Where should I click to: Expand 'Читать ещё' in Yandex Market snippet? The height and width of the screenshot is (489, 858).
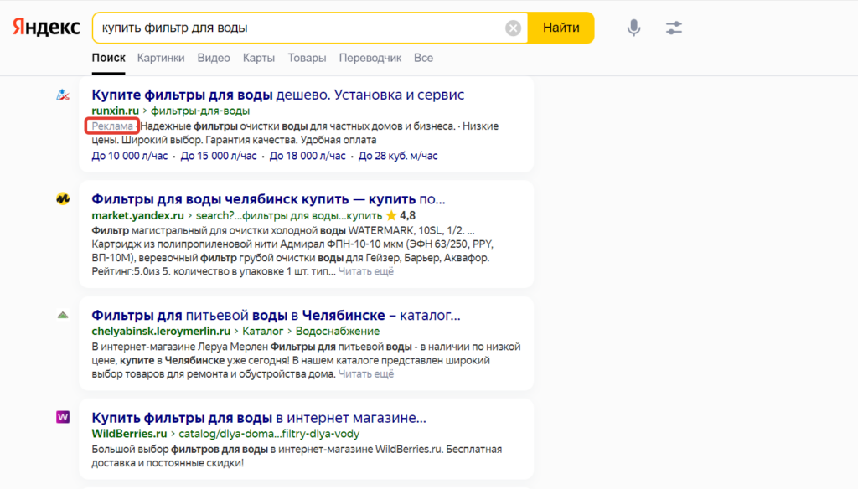click(365, 271)
